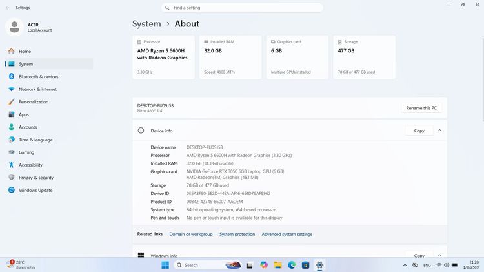Collapse the Windows info section
This screenshot has height=272, width=484.
(x=439, y=255)
